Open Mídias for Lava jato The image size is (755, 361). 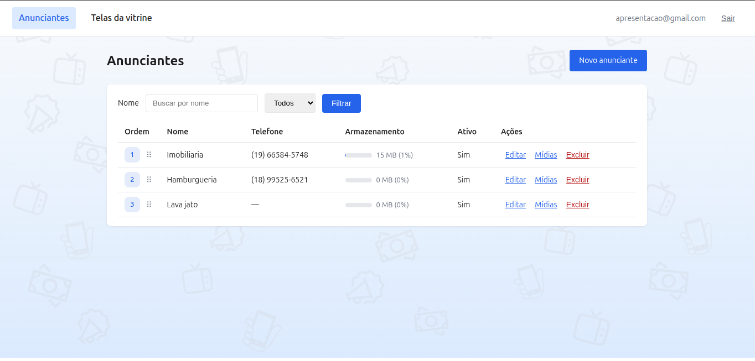pos(546,205)
